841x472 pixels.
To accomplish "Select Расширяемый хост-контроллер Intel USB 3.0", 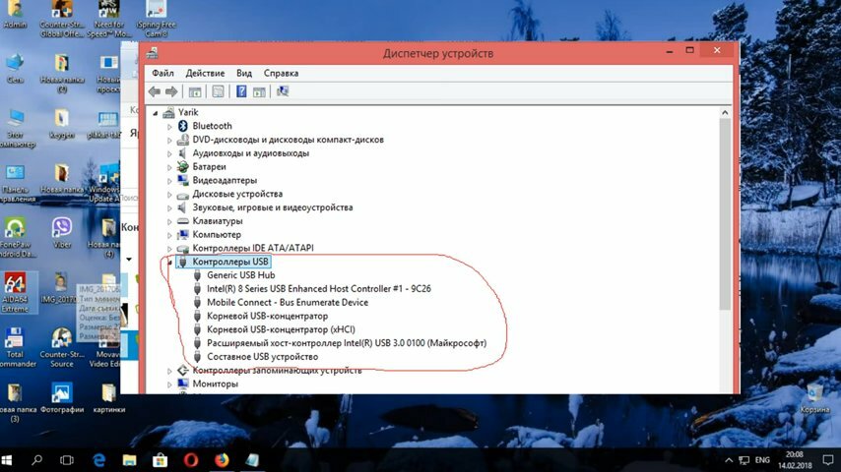I will point(347,343).
